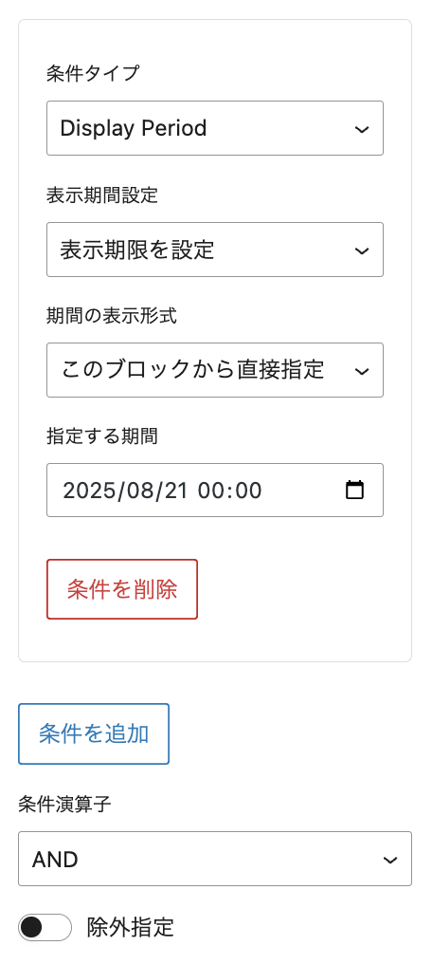
Task: Click the chevron arrow beside このブロックから直接指定
Action: click(362, 371)
